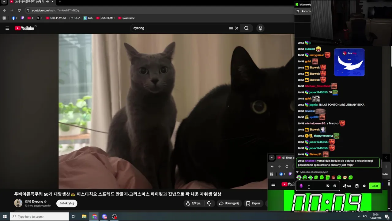Open the Twitch bookmark icon
This screenshot has height=221, width=392.
[x=23, y=18]
